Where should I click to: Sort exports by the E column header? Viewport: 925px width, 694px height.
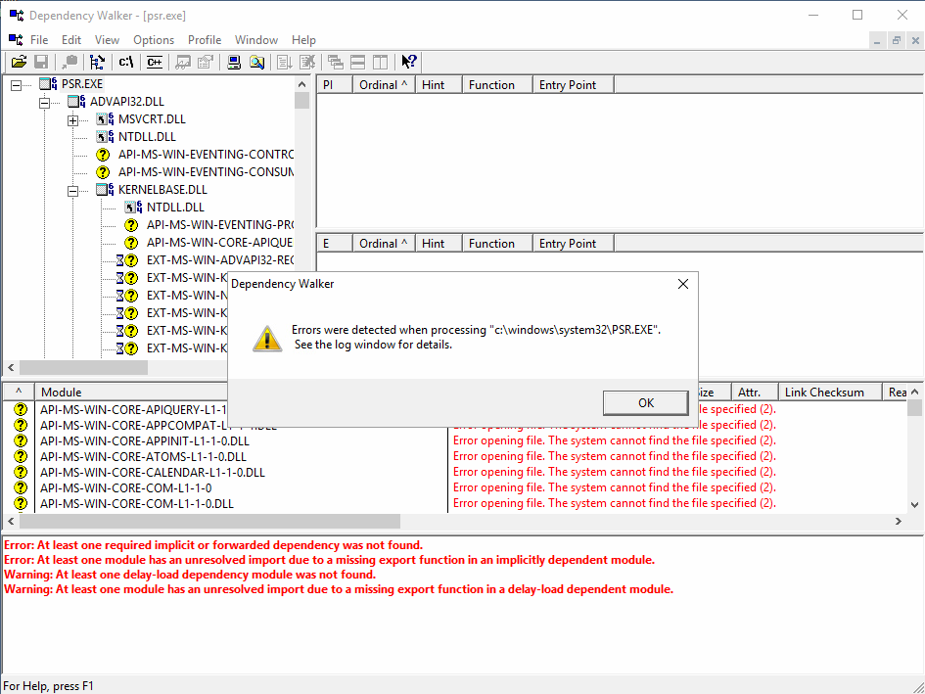coord(335,244)
